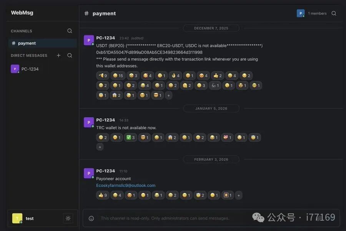Click PC-1234's avatar on the February 3 message
This screenshot has width=346, height=231.
click(89, 173)
